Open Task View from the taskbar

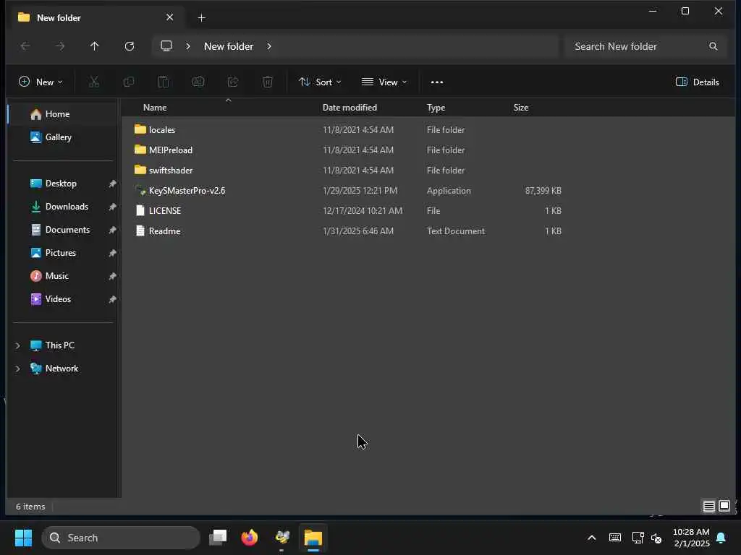(x=218, y=538)
